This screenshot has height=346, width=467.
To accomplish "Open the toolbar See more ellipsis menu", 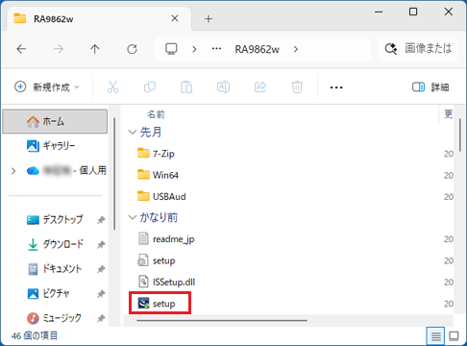I will pyautogui.click(x=336, y=87).
